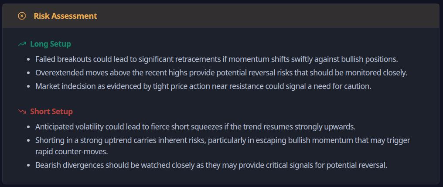Viewport: 443px width, 187px height.
Task: Select the Risk Assessment panel title
Action: pyautogui.click(x=65, y=16)
